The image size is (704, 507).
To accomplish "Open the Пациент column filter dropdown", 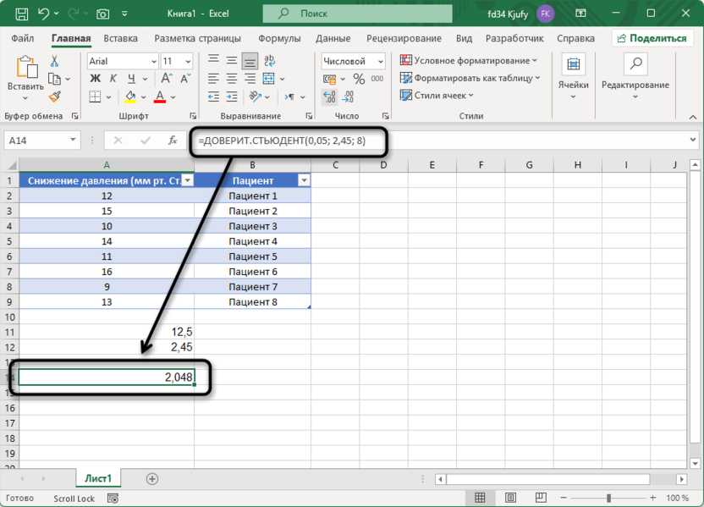I will (x=304, y=180).
